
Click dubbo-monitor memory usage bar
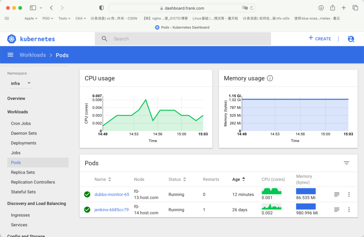coord(306,191)
